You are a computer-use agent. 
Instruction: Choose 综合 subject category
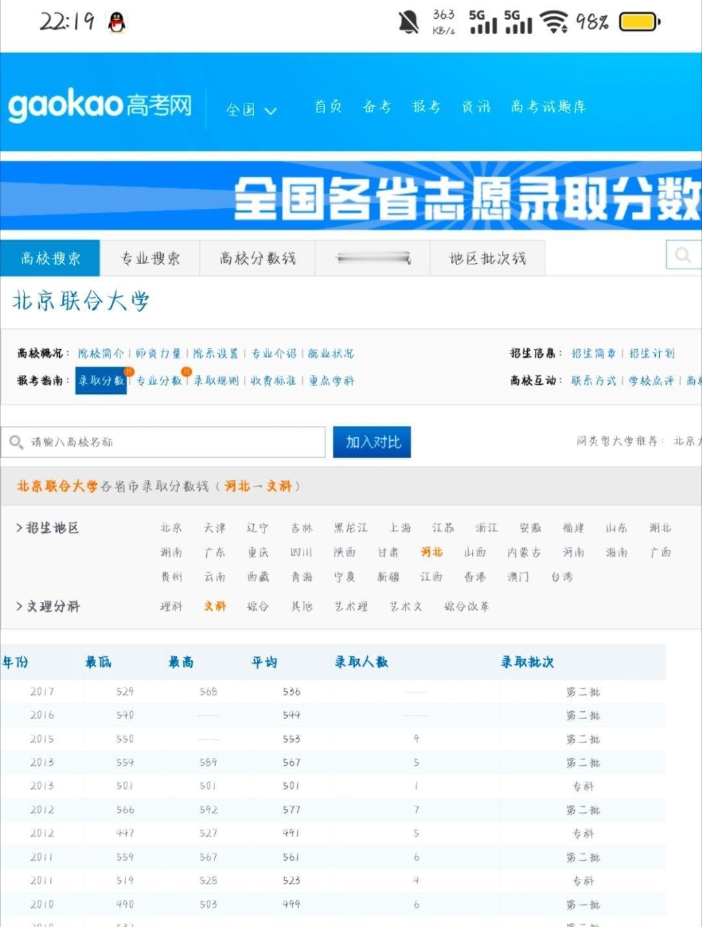coord(257,607)
